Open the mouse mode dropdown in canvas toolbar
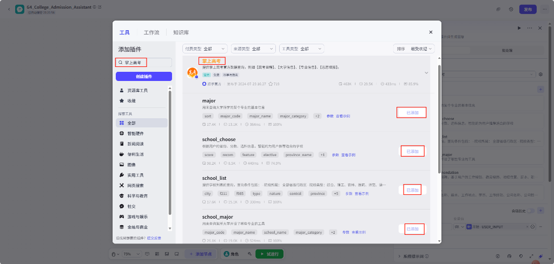Viewport: 554px width, 264px height. [x=116, y=254]
